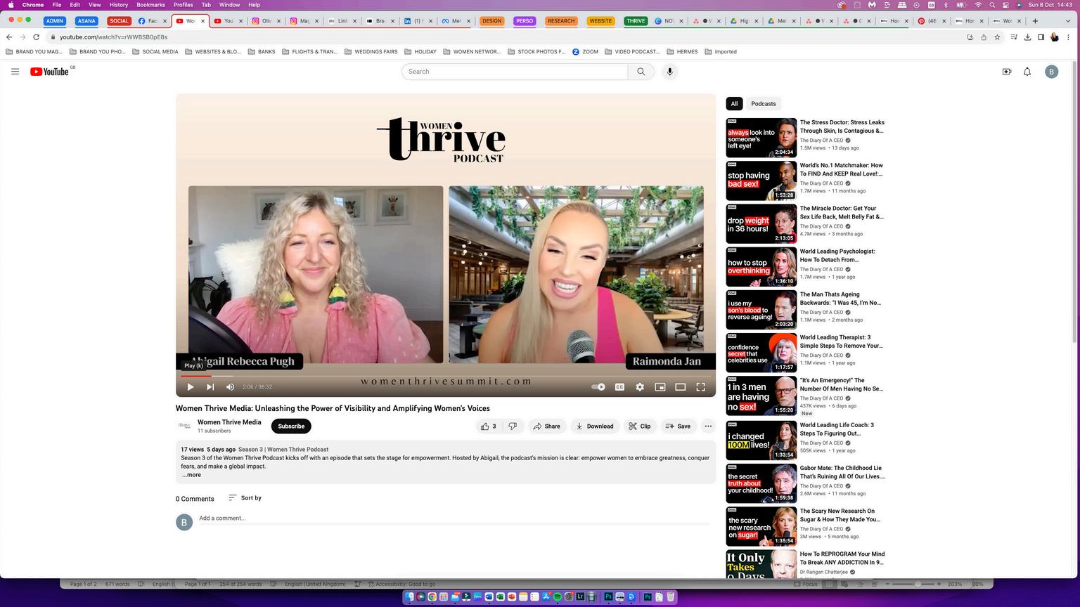Viewport: 1080px width, 607px height.
Task: Open Chrome three-dot menu
Action: tap(1069, 37)
